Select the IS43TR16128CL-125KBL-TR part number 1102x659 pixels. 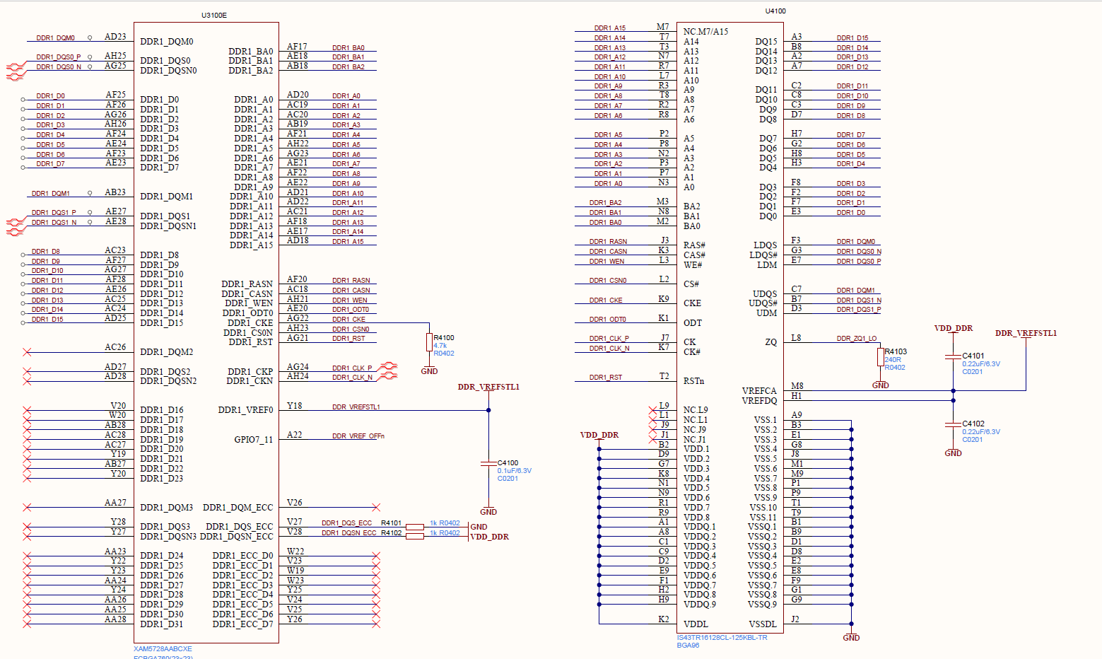pos(722,637)
